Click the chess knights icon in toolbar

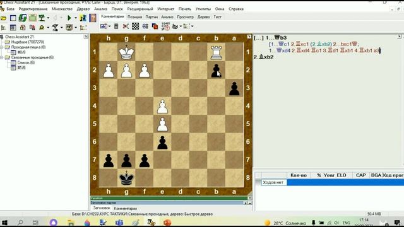point(83,18)
